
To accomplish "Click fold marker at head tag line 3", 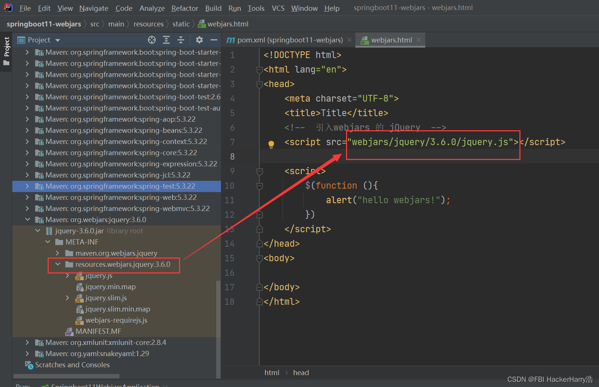I will click(x=259, y=84).
